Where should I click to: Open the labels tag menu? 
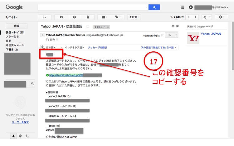coord(118,17)
